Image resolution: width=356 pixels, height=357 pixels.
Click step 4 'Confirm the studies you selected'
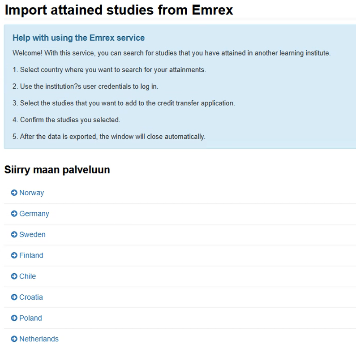pyautogui.click(x=66, y=120)
